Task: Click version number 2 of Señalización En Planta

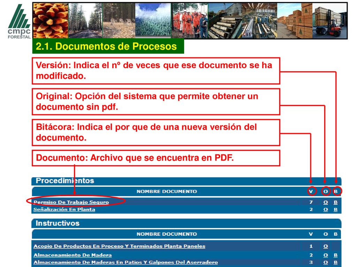Action: (x=311, y=209)
